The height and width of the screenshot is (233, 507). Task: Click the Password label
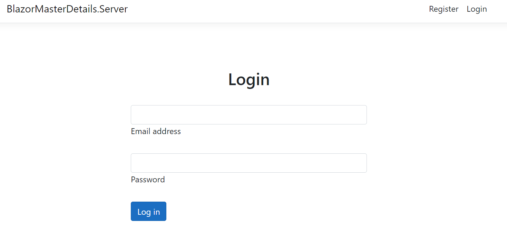click(148, 180)
